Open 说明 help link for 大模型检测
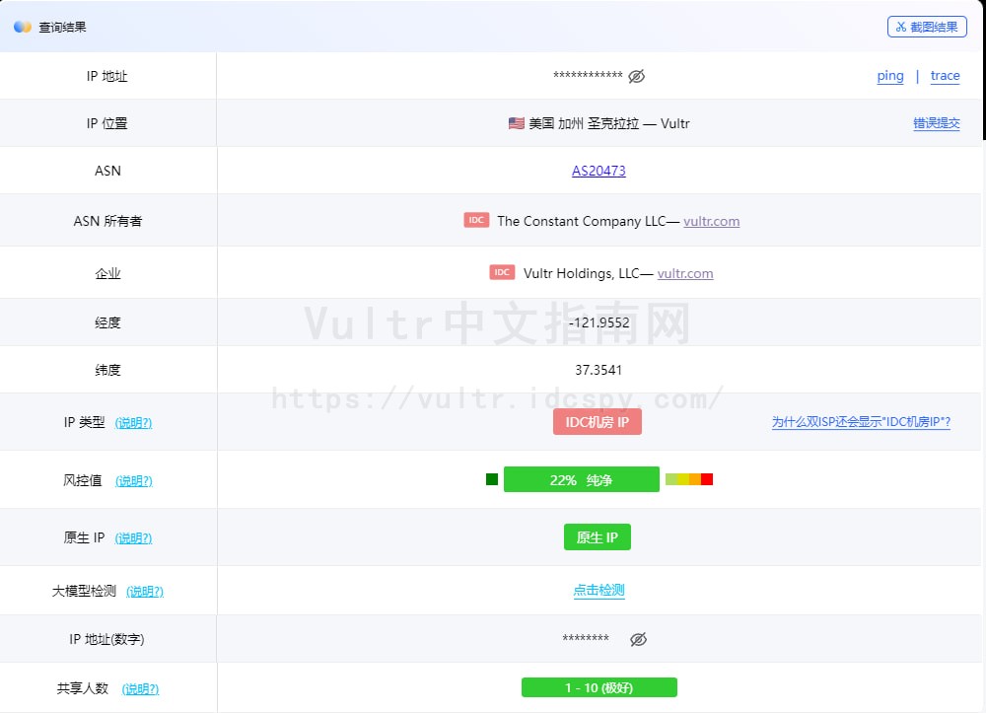Viewport: 986px width, 713px height. tap(145, 592)
